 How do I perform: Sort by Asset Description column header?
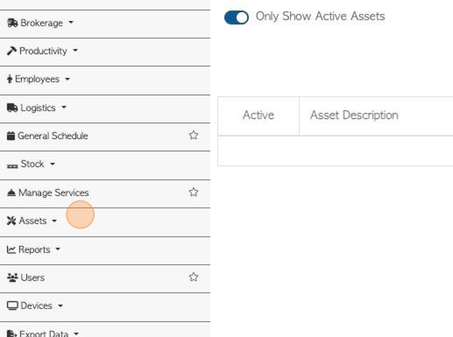(x=354, y=115)
